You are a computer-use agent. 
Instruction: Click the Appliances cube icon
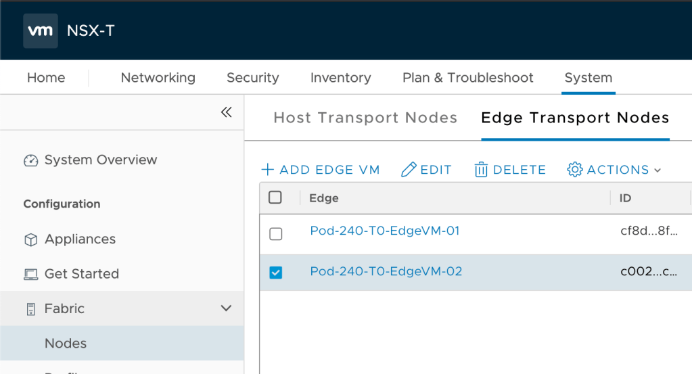pos(31,239)
